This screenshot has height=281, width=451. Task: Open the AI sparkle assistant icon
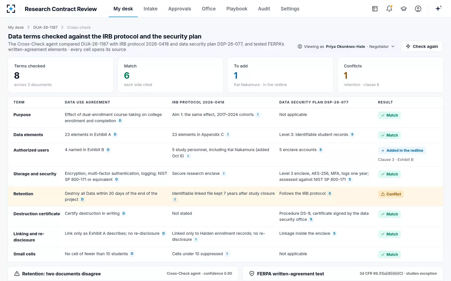pyautogui.click(x=438, y=8)
